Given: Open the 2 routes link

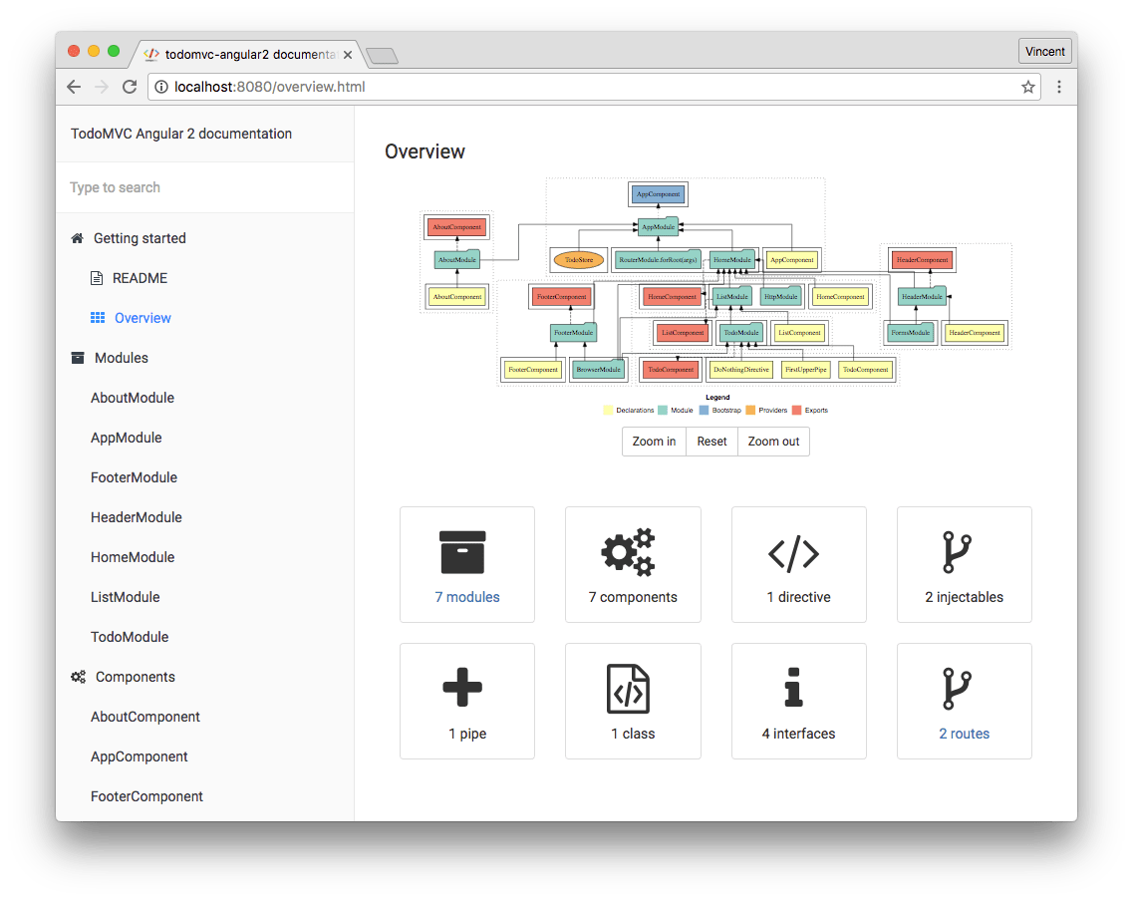Looking at the screenshot, I should pyautogui.click(x=964, y=734).
